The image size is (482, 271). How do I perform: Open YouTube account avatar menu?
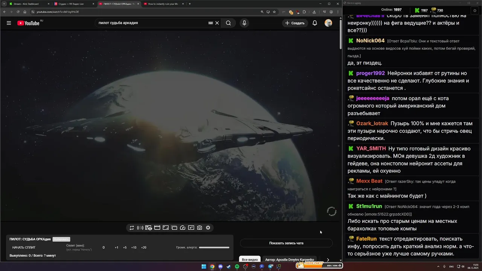328,23
